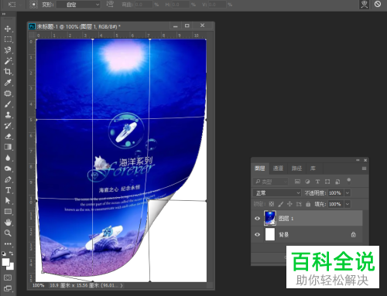This screenshot has width=387, height=296.
Task: Select the 图层 layers tab
Action: point(260,168)
